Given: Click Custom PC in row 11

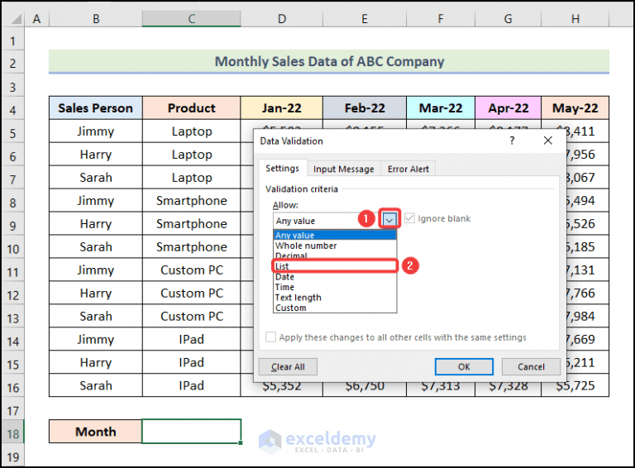Looking at the screenshot, I should click(192, 270).
